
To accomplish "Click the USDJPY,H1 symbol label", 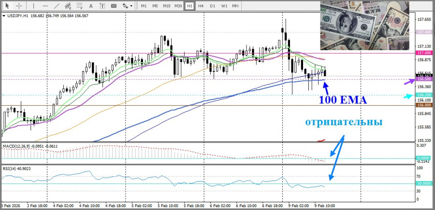I will 17,16.
